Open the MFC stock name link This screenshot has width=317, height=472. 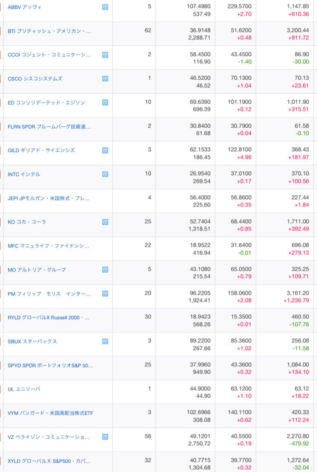pos(49,246)
